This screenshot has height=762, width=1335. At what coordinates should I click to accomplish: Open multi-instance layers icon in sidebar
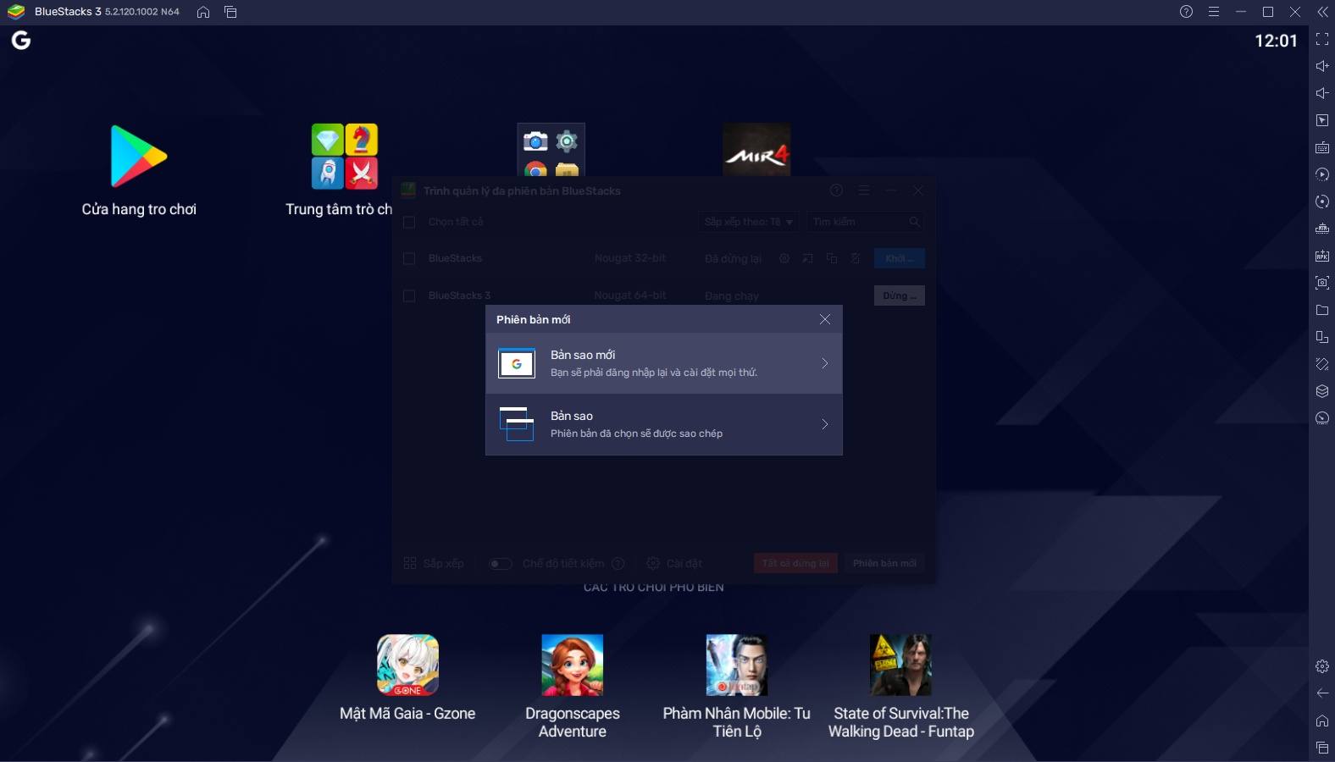click(1321, 391)
